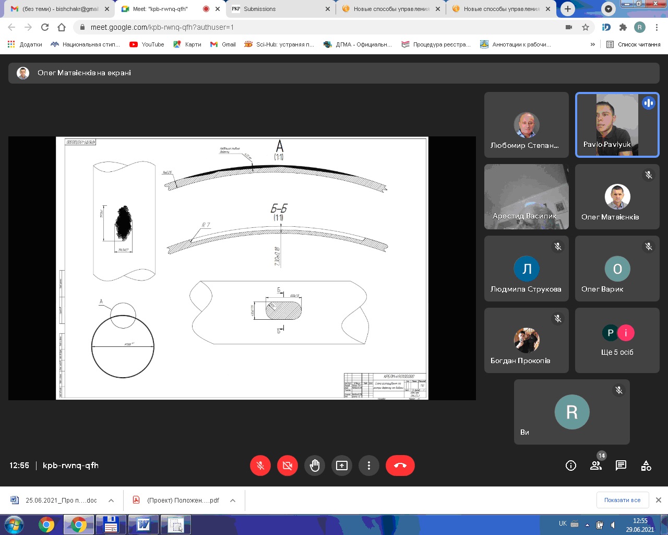Toggle the disabled camera button
The height and width of the screenshot is (535, 668).
(x=288, y=466)
